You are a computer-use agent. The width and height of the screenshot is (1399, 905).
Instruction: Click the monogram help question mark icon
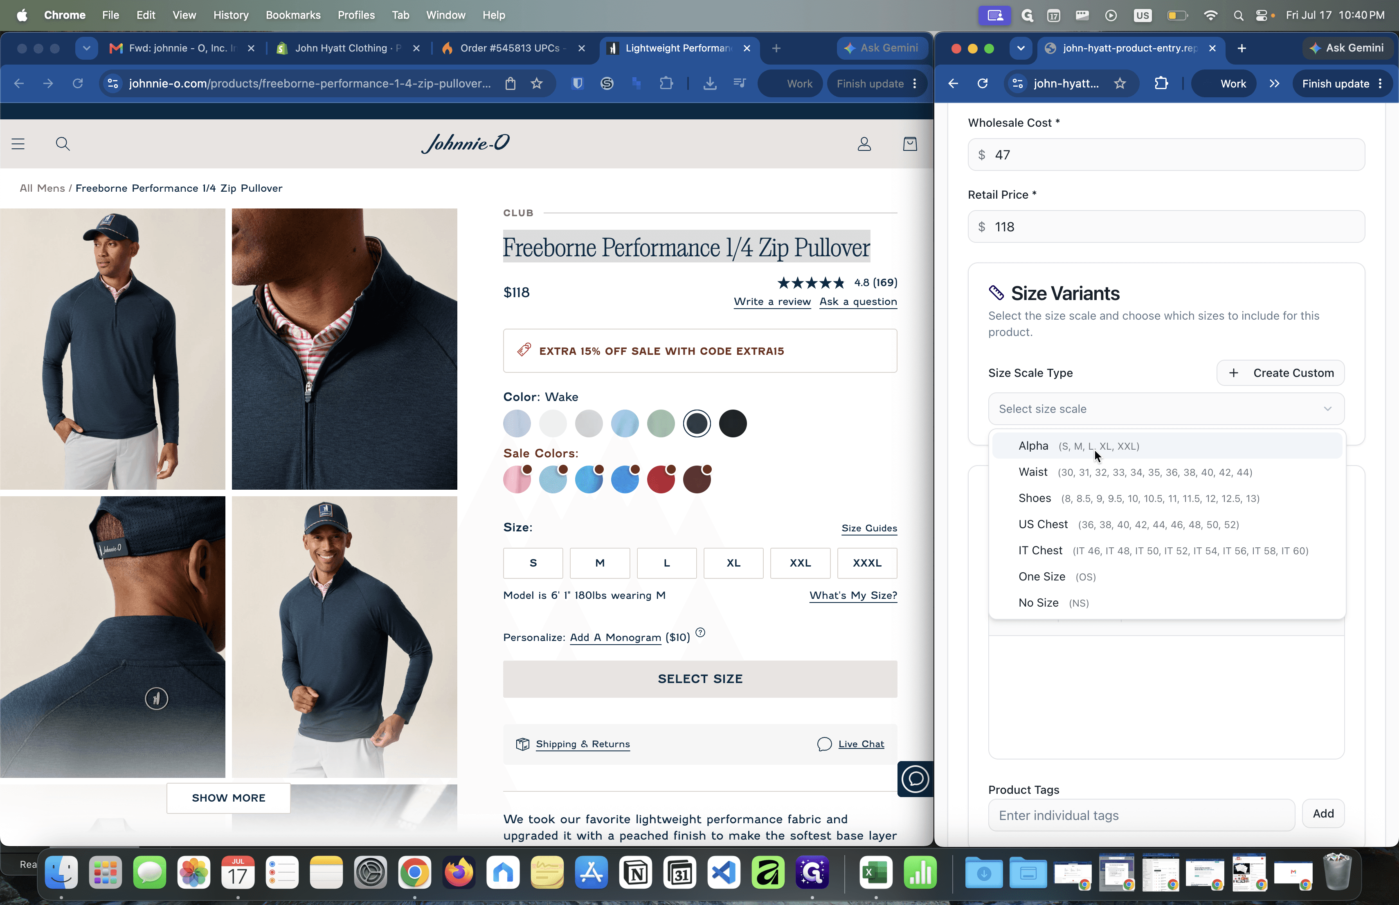(x=700, y=632)
